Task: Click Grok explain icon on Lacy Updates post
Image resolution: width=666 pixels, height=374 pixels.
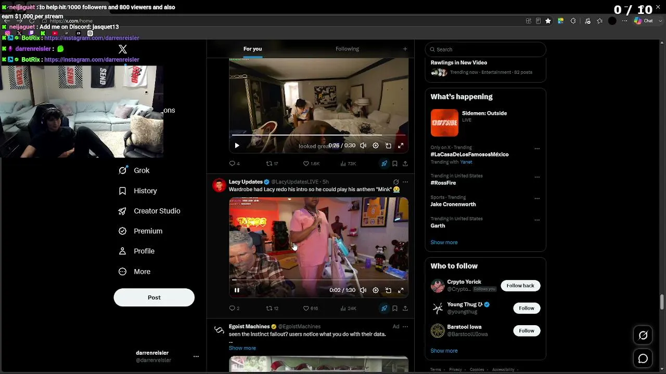Action: tap(396, 182)
